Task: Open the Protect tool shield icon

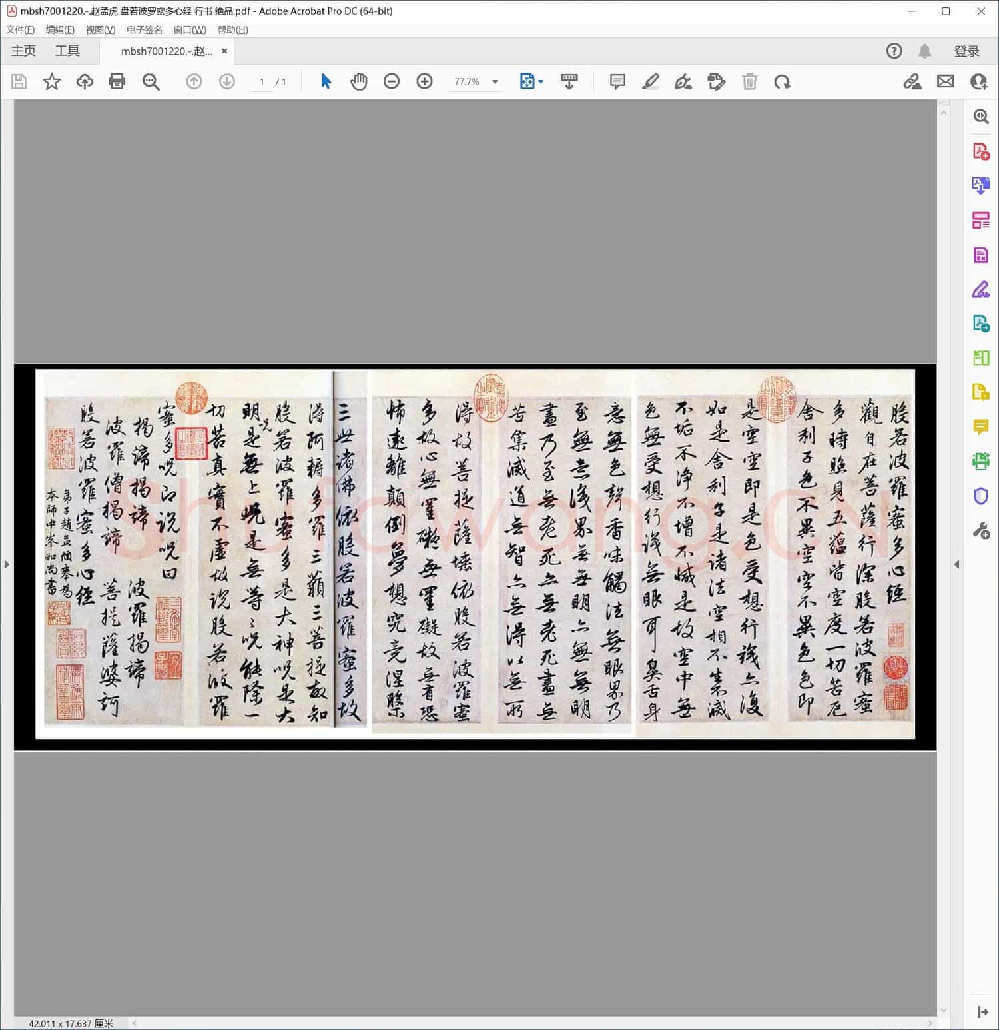Action: (x=980, y=496)
